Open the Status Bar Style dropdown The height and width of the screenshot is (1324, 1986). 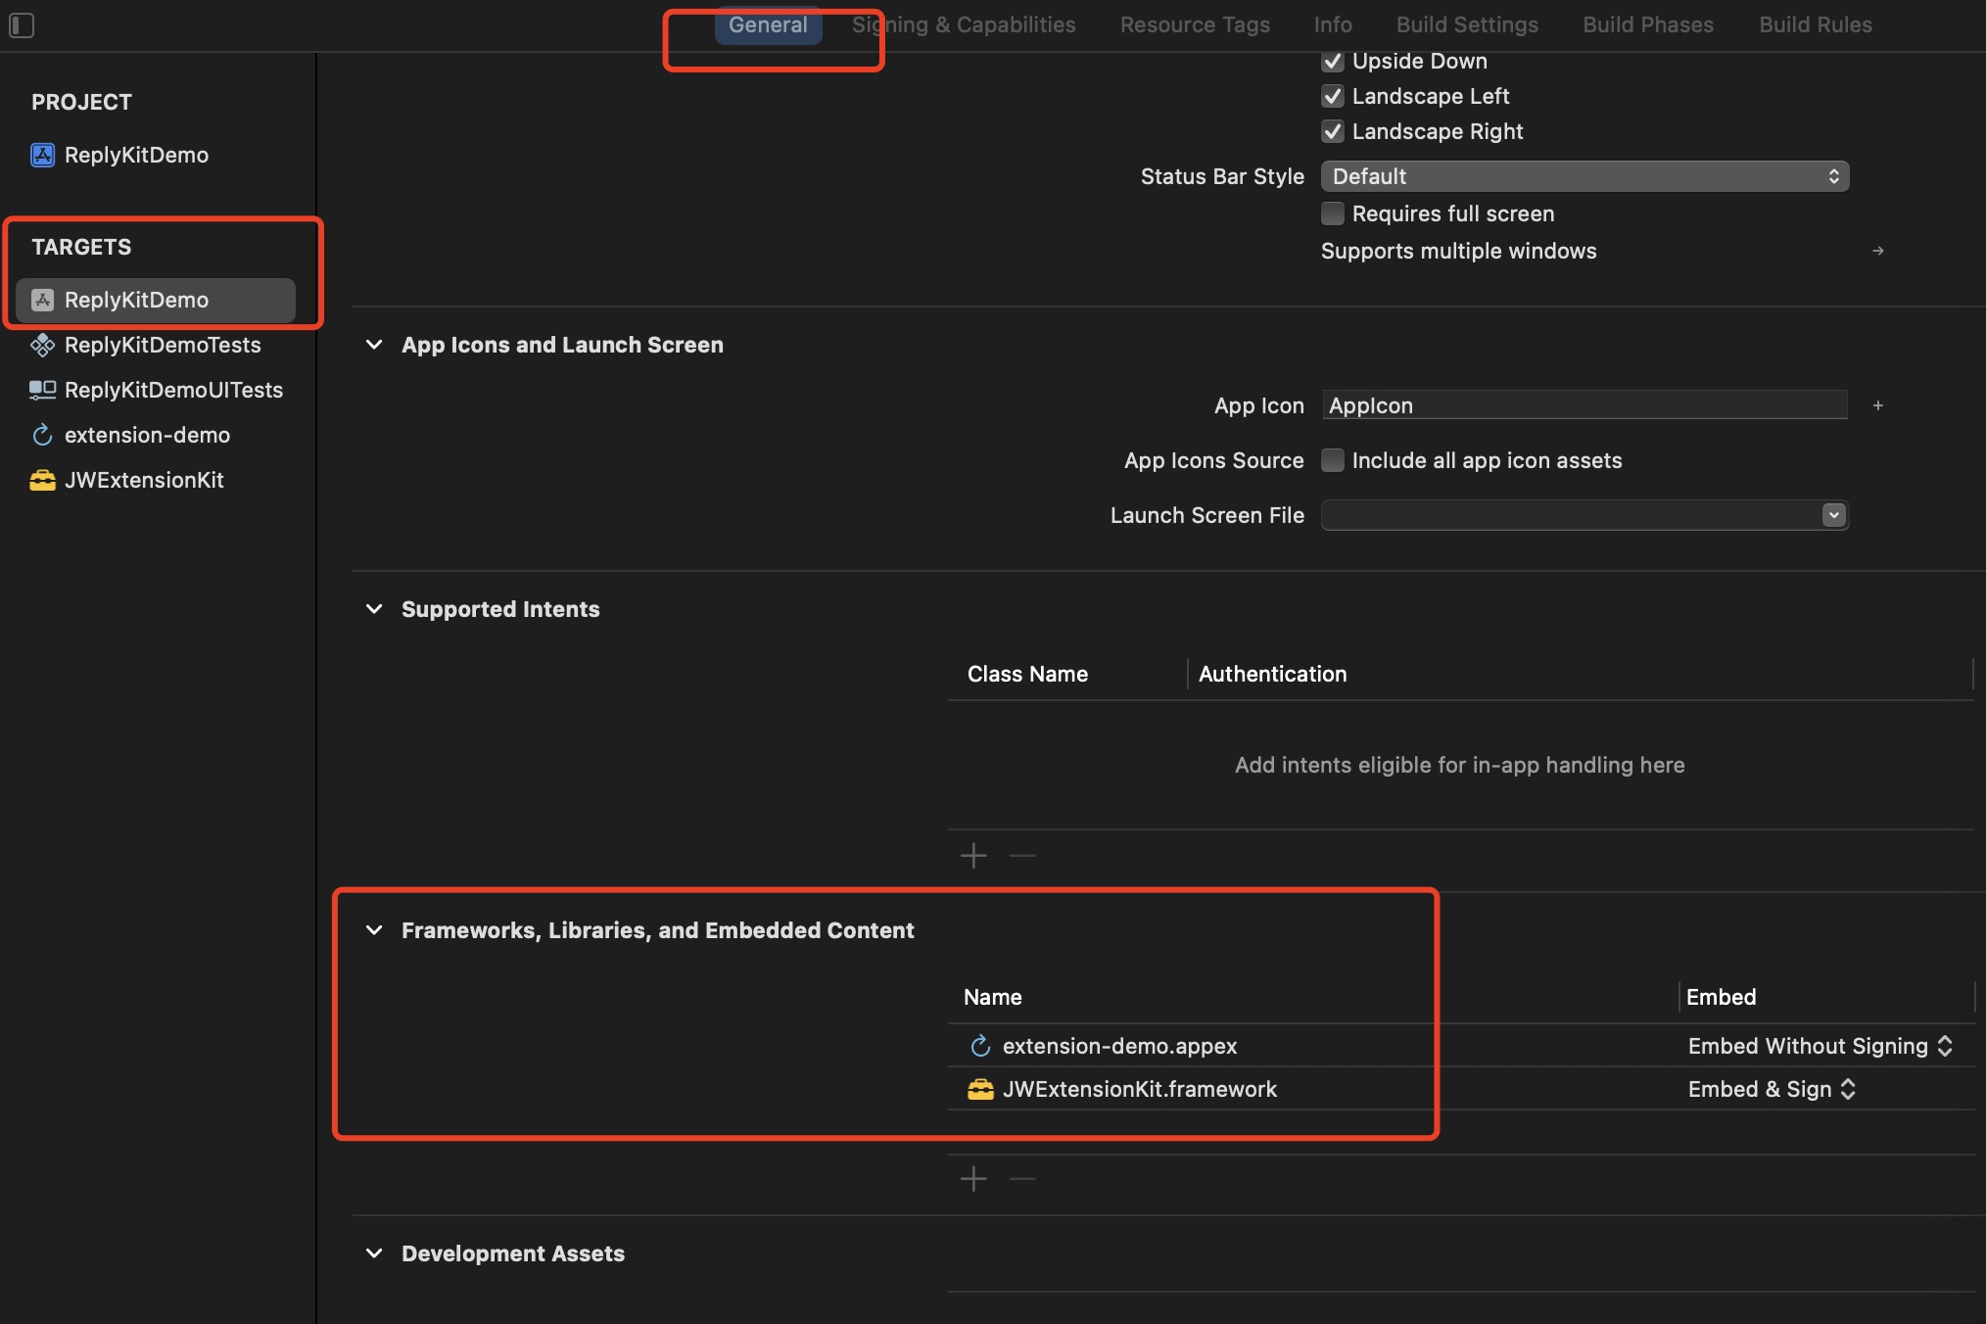(1584, 176)
